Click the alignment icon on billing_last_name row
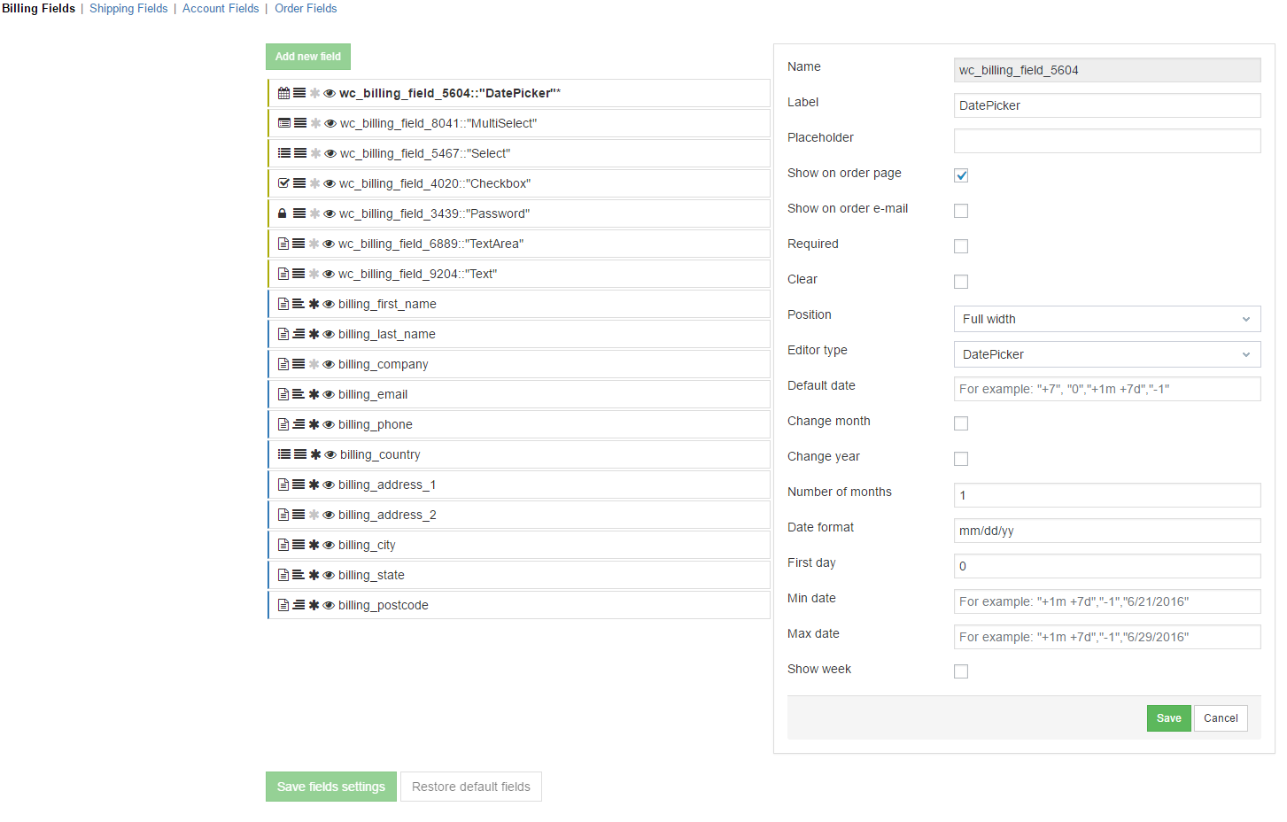The width and height of the screenshot is (1287, 822). tap(298, 334)
